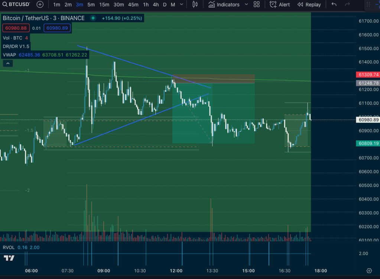Select the 1h timeframe
Viewport: 380px width, 279px height.
coord(146,4)
